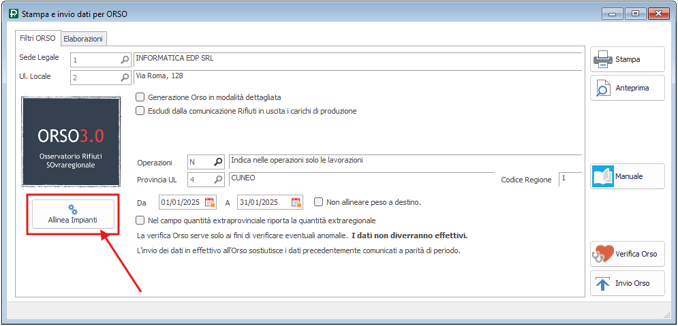Screen dimensions: 678x326
Task: Select the Filtri ORSO tab
Action: tap(37, 39)
